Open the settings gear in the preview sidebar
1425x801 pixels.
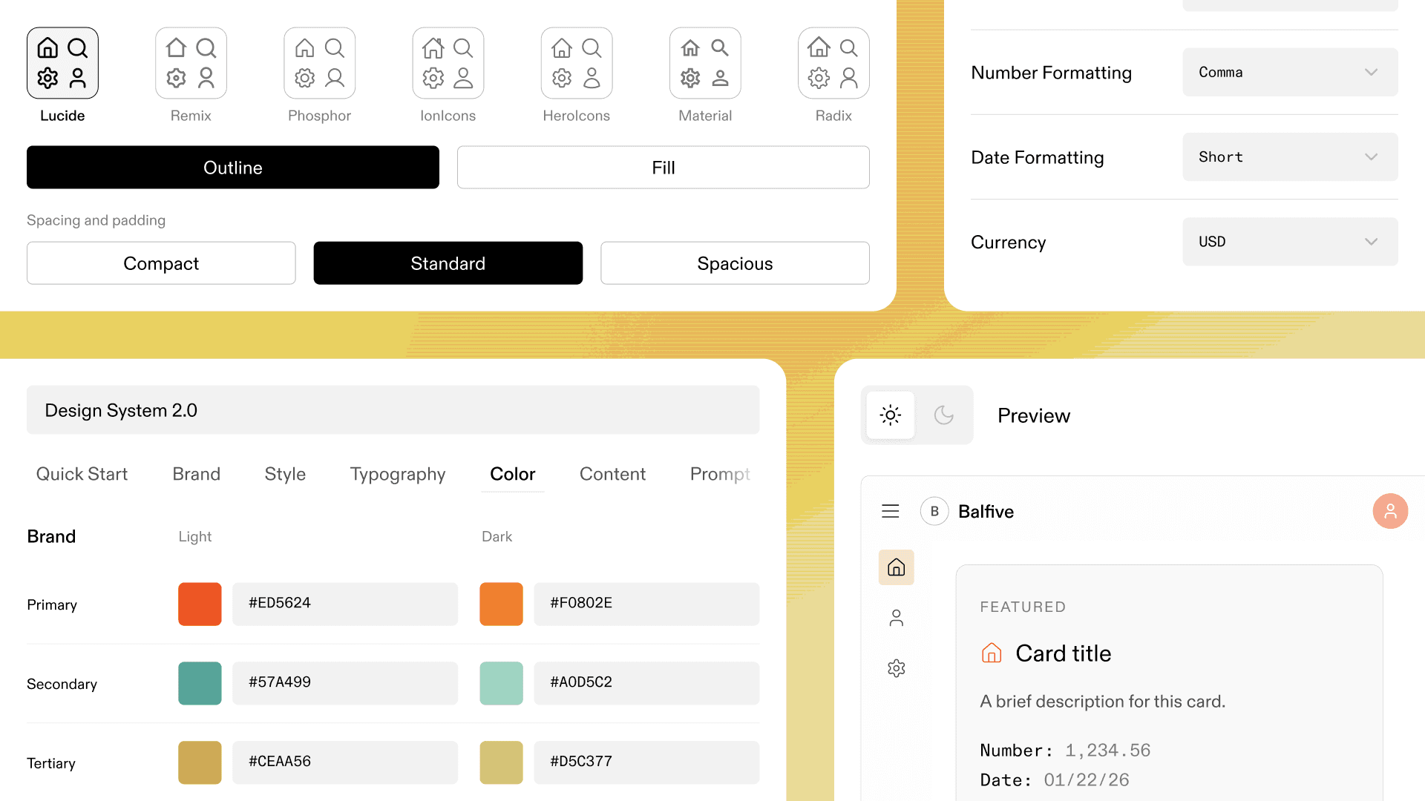(x=896, y=667)
